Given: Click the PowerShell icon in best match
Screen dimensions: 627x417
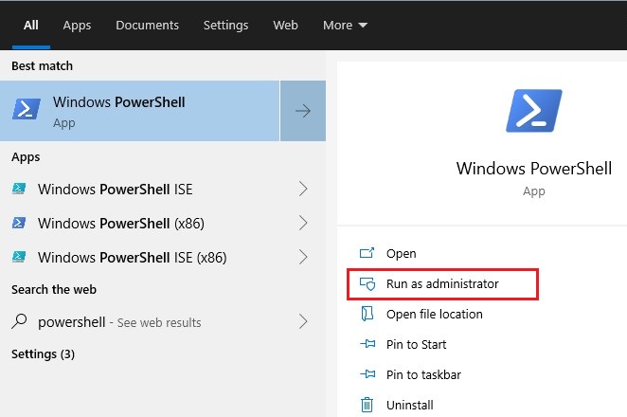Looking at the screenshot, I should (x=27, y=109).
